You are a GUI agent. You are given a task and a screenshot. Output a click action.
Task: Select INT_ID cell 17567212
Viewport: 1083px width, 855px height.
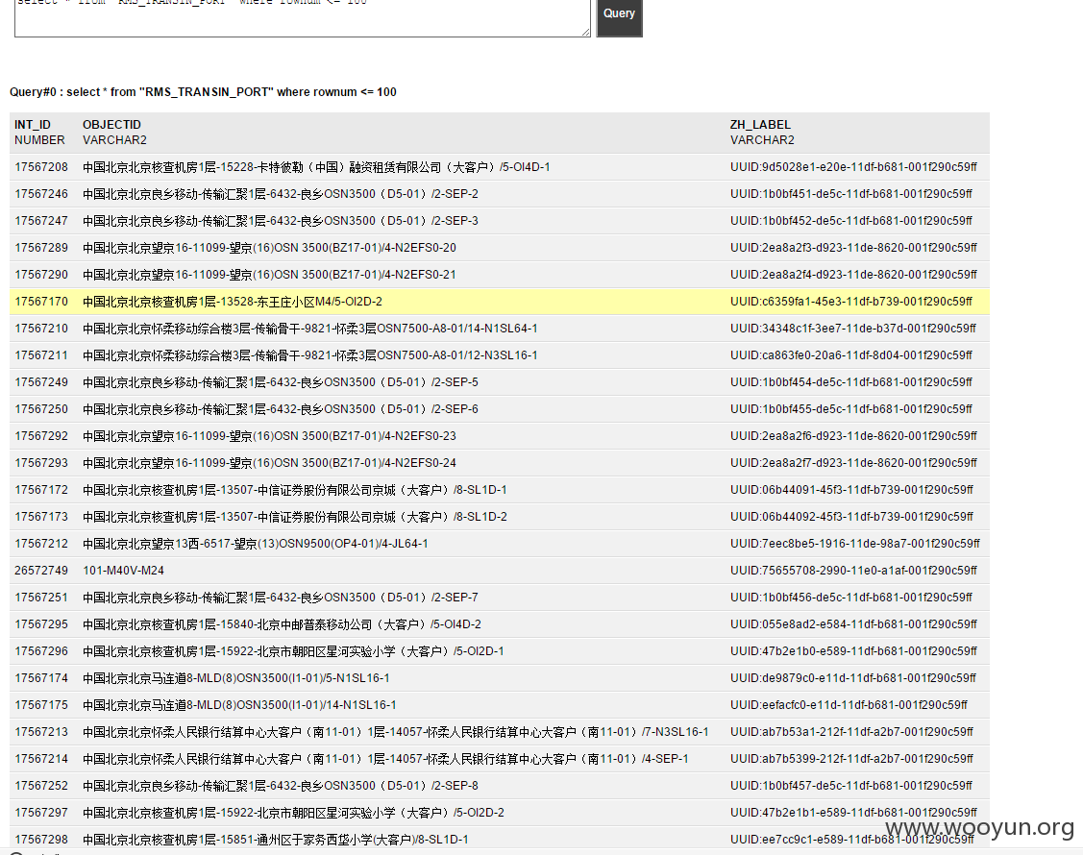[x=41, y=544]
